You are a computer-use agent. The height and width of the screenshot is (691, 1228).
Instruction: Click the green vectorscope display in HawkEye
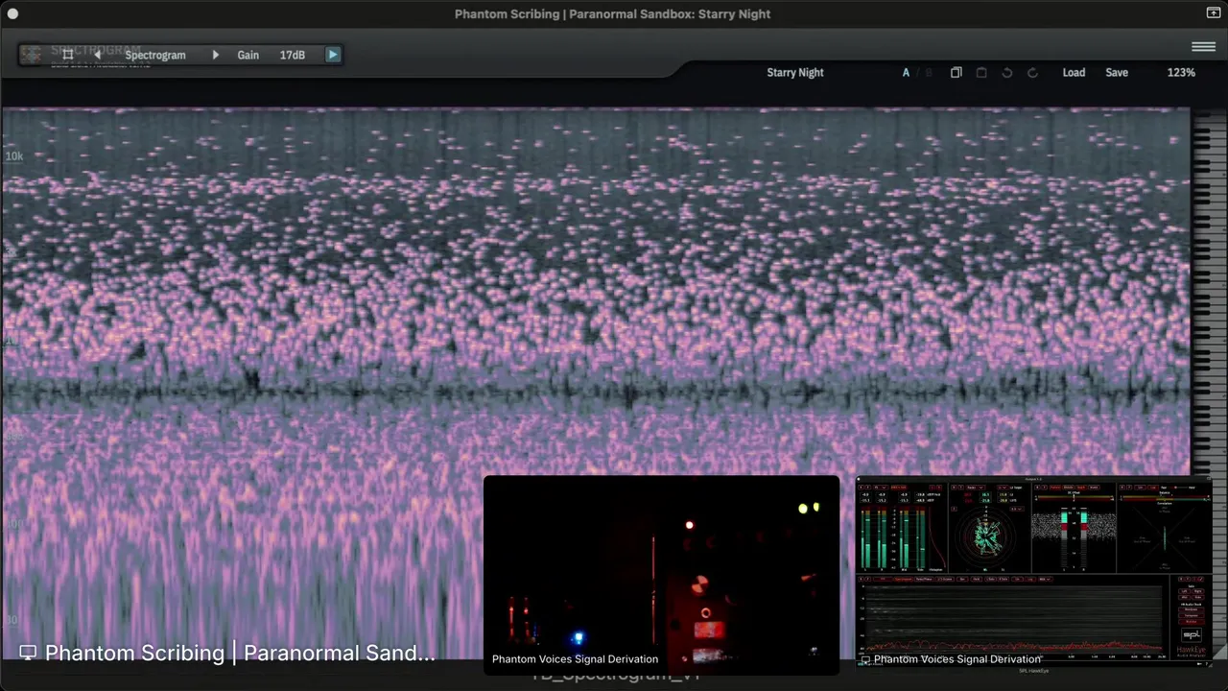985,536
